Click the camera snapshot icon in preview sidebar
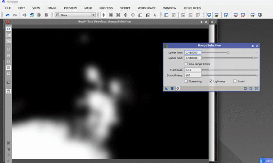Image resolution: width=273 pixels, height=163 pixels. pyautogui.click(x=9, y=82)
